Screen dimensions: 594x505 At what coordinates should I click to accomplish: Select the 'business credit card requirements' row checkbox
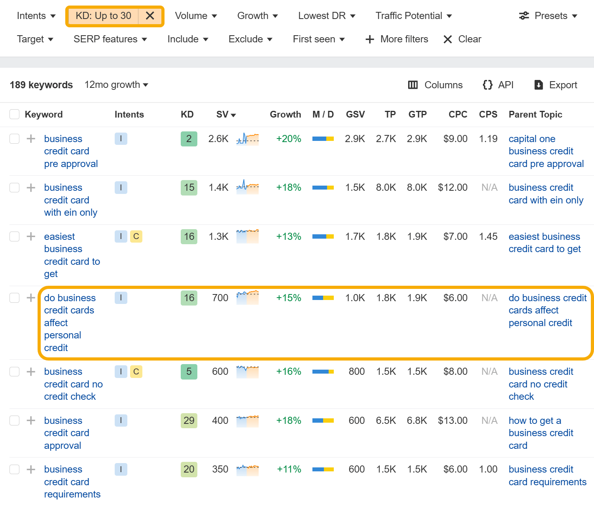coord(15,469)
